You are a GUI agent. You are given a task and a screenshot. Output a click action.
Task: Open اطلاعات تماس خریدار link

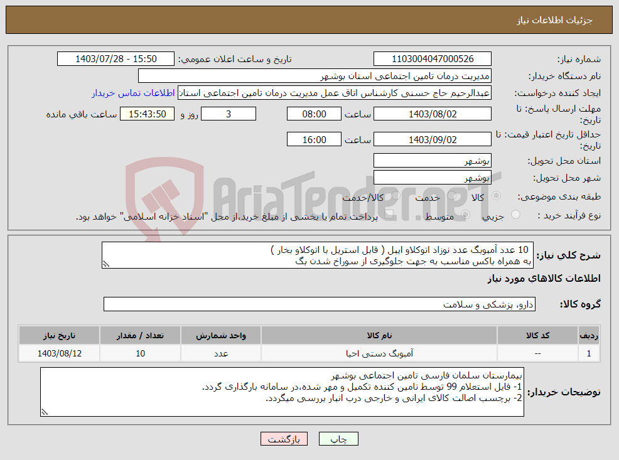tap(134, 93)
